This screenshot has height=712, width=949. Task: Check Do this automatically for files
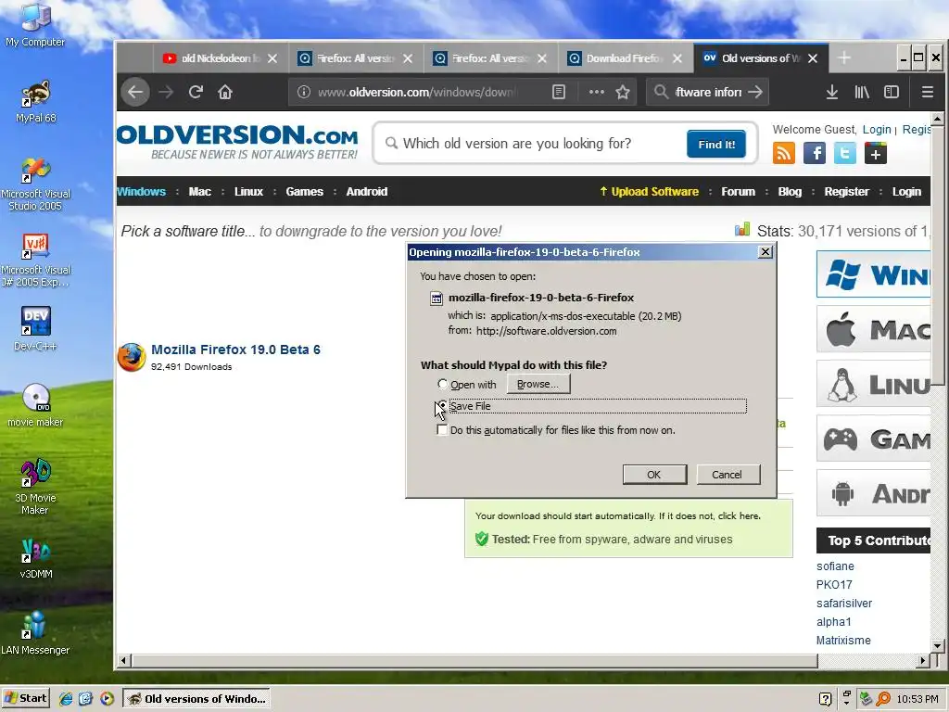pyautogui.click(x=442, y=430)
